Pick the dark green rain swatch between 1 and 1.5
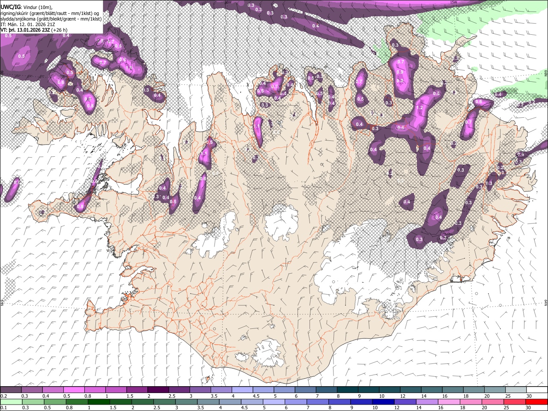This screenshot has width=548, height=411. [99, 402]
